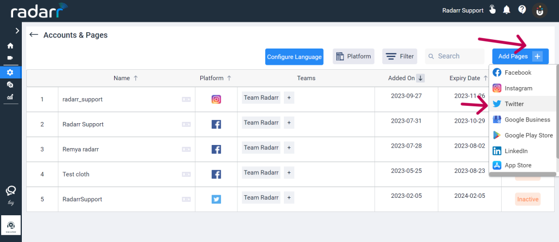Sort by Expiry Date arrow
This screenshot has width=559, height=242.
click(x=485, y=78)
